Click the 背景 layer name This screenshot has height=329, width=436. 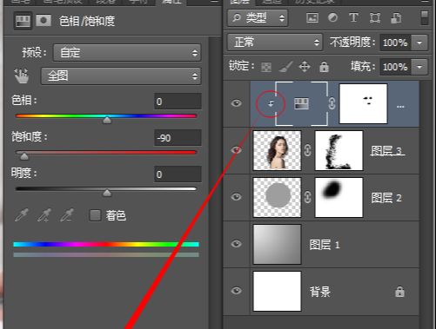tap(320, 292)
